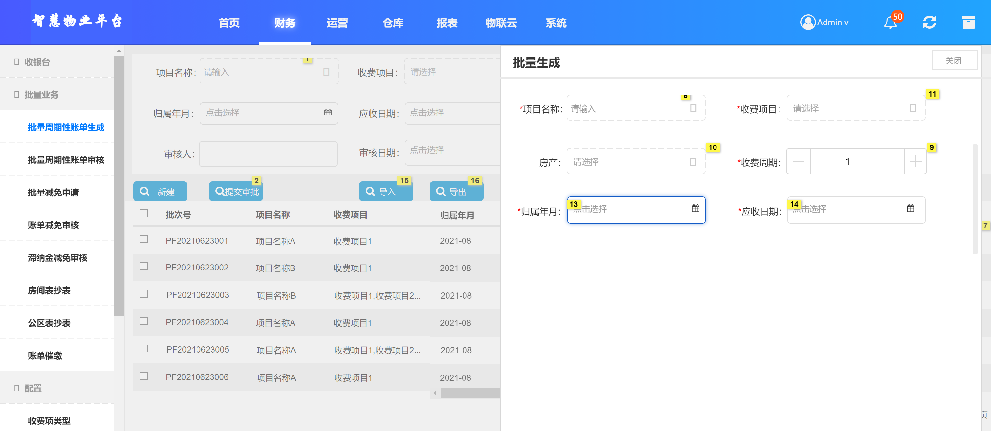Check the row PF20210623001
This screenshot has height=431, width=991.
pyautogui.click(x=144, y=239)
